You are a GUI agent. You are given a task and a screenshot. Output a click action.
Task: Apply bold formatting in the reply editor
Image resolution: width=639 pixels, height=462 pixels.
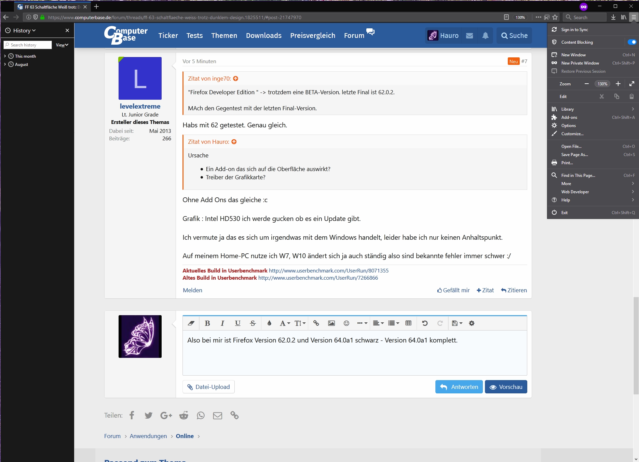point(207,323)
